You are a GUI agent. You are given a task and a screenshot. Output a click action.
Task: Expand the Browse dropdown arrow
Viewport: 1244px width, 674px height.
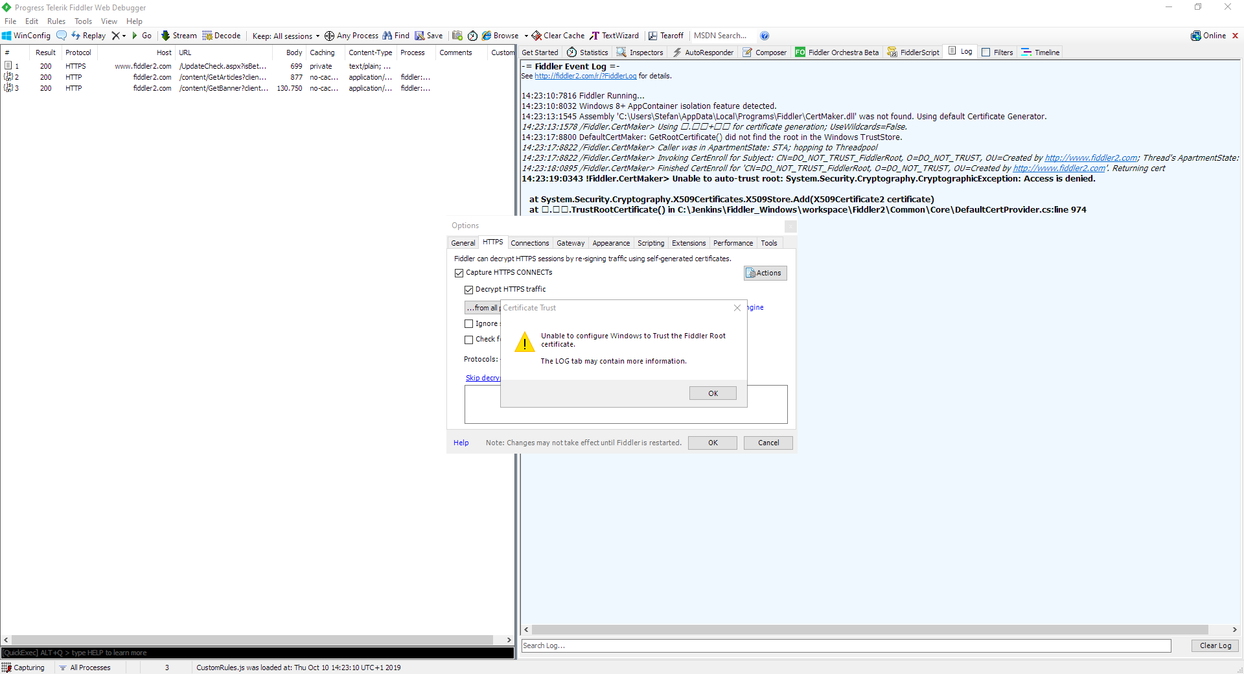[x=526, y=36]
